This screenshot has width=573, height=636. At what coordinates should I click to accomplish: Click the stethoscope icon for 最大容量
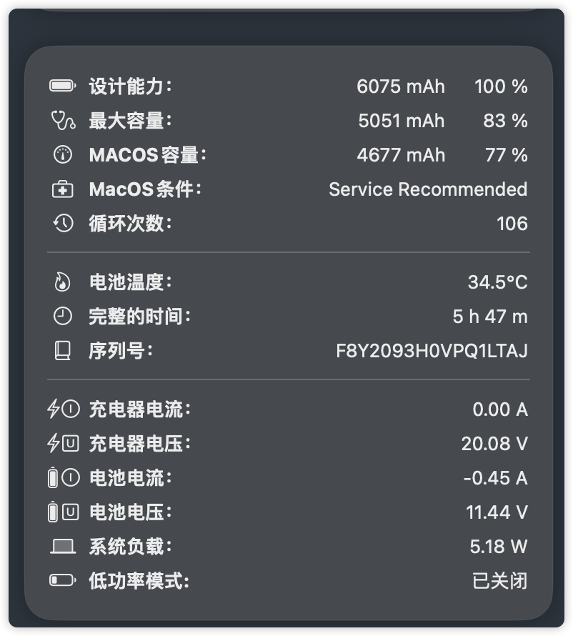click(x=63, y=121)
